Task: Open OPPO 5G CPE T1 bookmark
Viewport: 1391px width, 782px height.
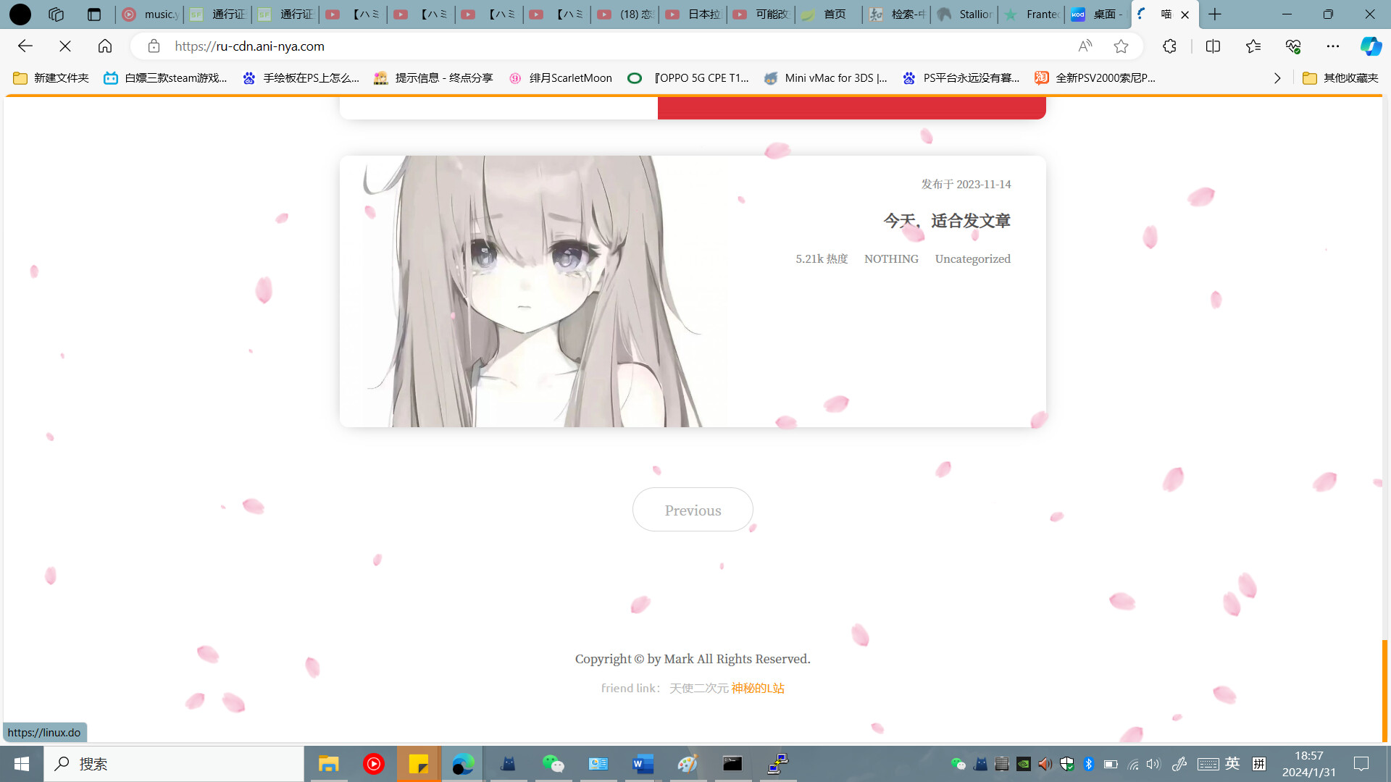Action: (688, 78)
